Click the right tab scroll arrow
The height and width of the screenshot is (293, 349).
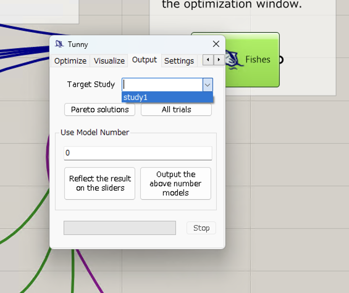point(219,60)
